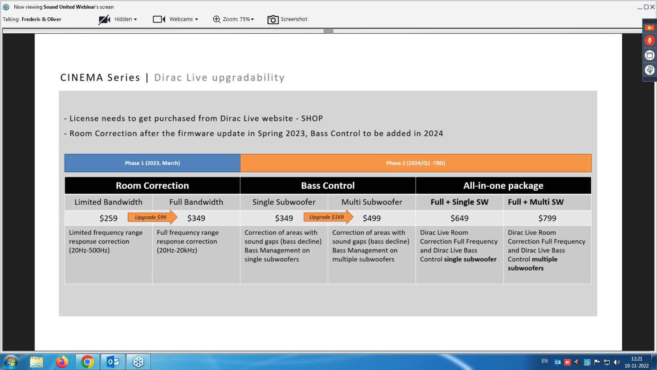Click the $799 price
This screenshot has height=370, width=657.
pos(547,218)
